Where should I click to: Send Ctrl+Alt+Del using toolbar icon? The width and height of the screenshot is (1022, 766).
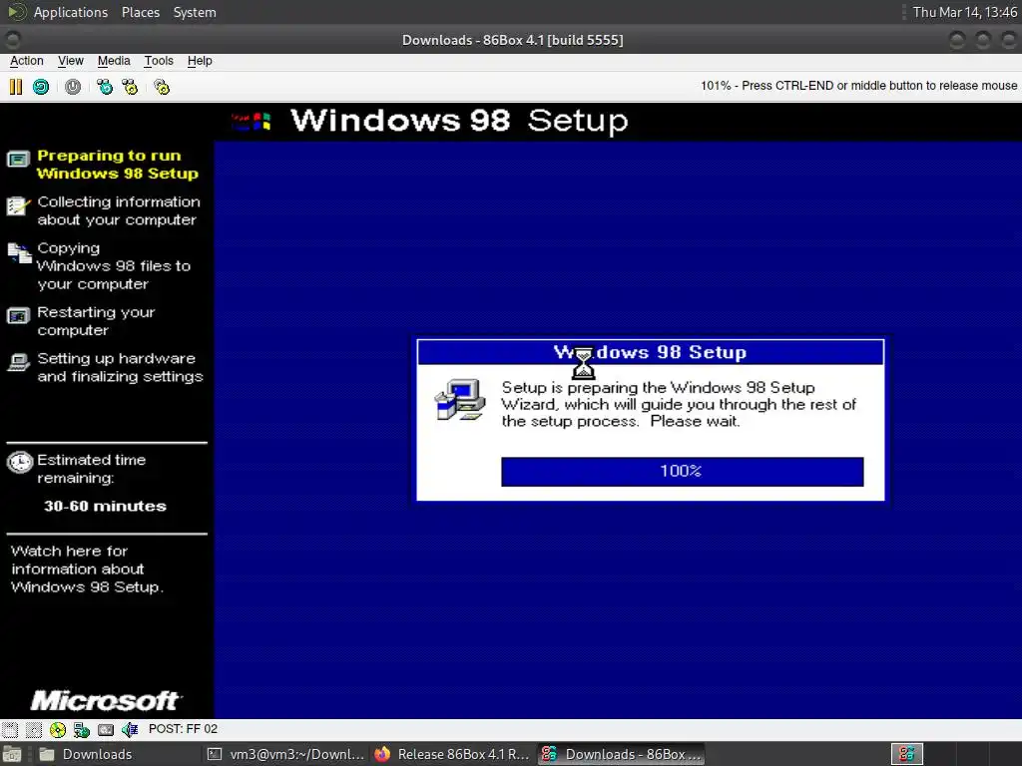(105, 87)
